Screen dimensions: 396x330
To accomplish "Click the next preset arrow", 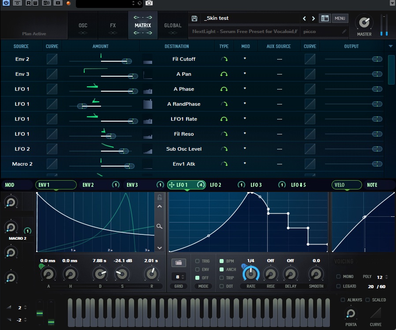I will (312, 18).
